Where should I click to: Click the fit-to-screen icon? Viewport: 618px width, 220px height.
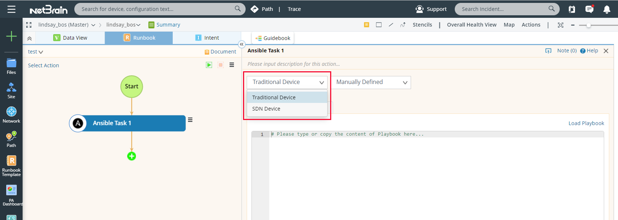[x=560, y=25]
